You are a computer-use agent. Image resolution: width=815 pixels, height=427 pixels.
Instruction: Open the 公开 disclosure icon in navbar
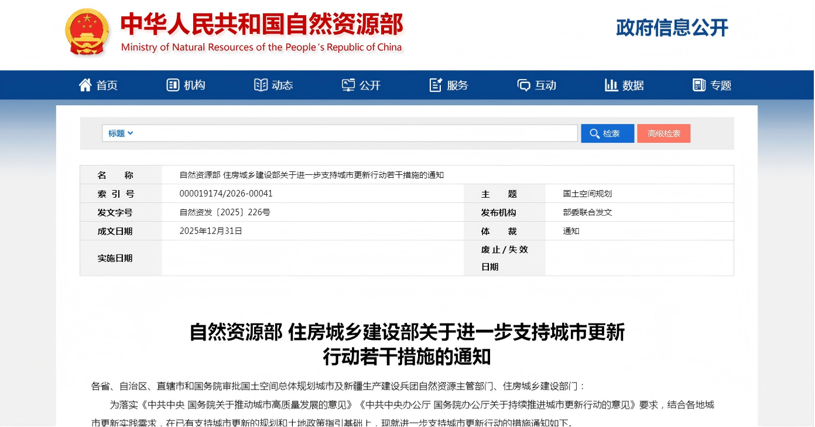(347, 84)
